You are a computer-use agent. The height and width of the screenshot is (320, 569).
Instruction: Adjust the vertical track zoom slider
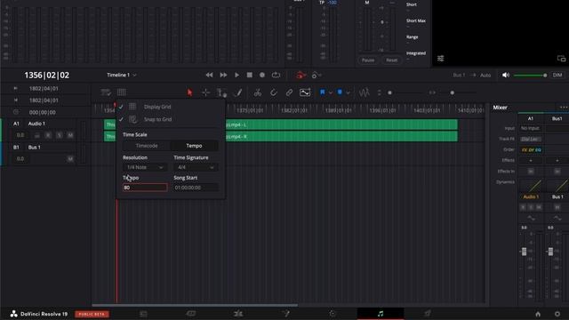click(389, 92)
